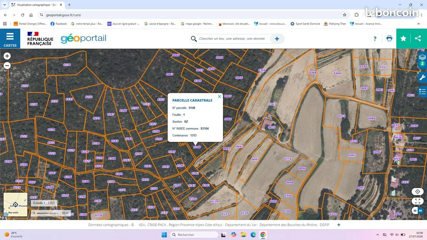Open a new browser tab

tap(69, 5)
